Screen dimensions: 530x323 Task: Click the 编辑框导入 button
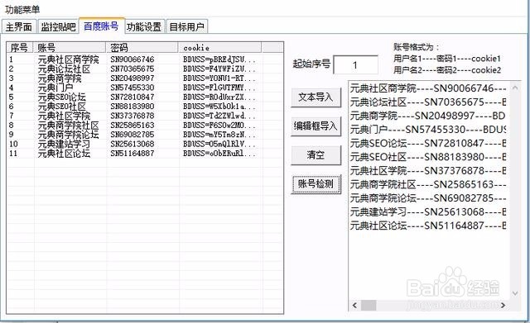pyautogui.click(x=316, y=126)
